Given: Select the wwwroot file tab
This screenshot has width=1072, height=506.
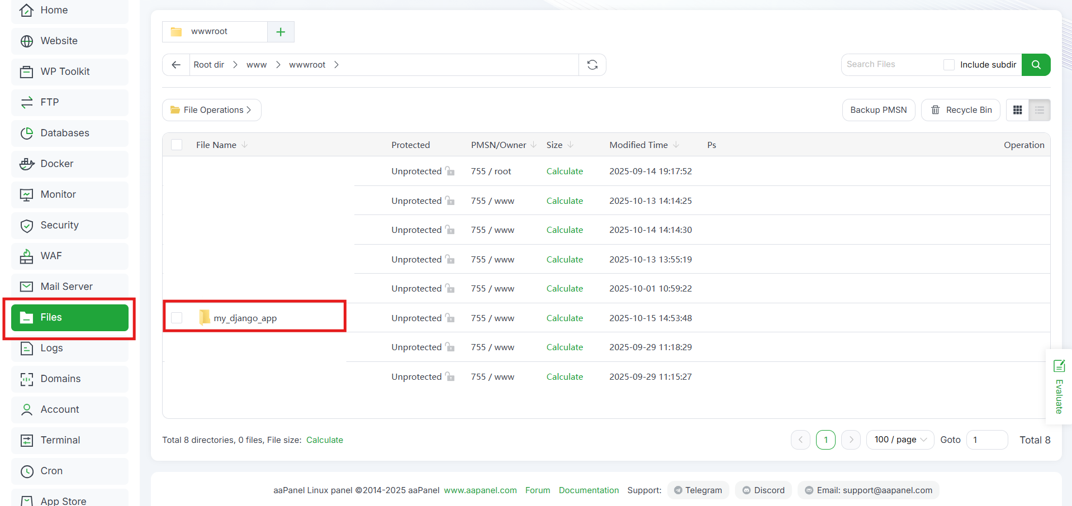Looking at the screenshot, I should [215, 32].
